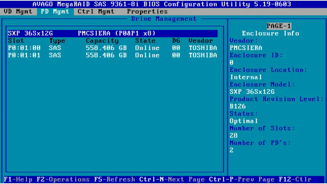Click the Enclosure Info heading
Screen dimensions: 327x184
coord(270,33)
